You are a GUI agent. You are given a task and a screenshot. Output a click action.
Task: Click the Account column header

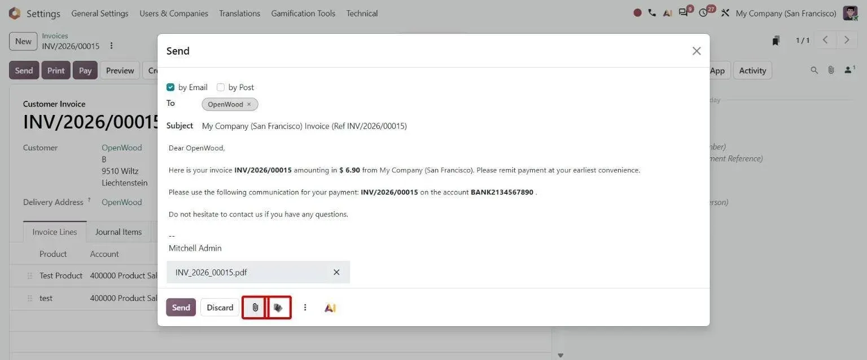(104, 254)
